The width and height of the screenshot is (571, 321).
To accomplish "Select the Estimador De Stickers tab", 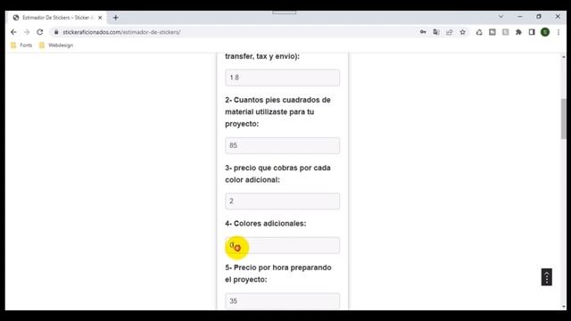I will coord(57,18).
